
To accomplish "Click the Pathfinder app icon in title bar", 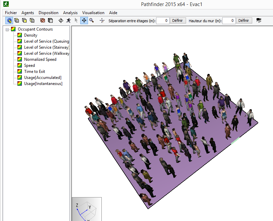I will pyautogui.click(x=6, y=4).
